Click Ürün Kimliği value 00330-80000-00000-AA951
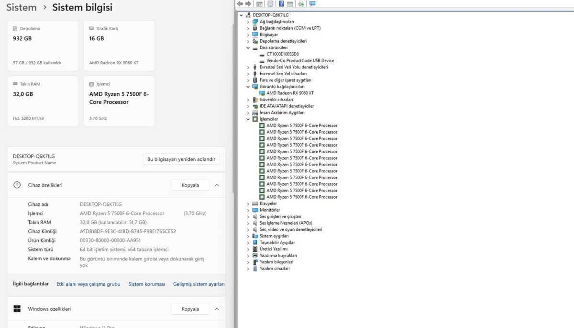 pyautogui.click(x=110, y=240)
